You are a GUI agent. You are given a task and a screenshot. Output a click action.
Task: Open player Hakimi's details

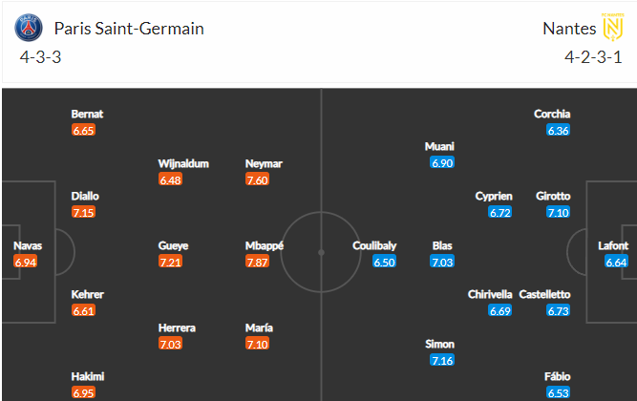pos(85,376)
